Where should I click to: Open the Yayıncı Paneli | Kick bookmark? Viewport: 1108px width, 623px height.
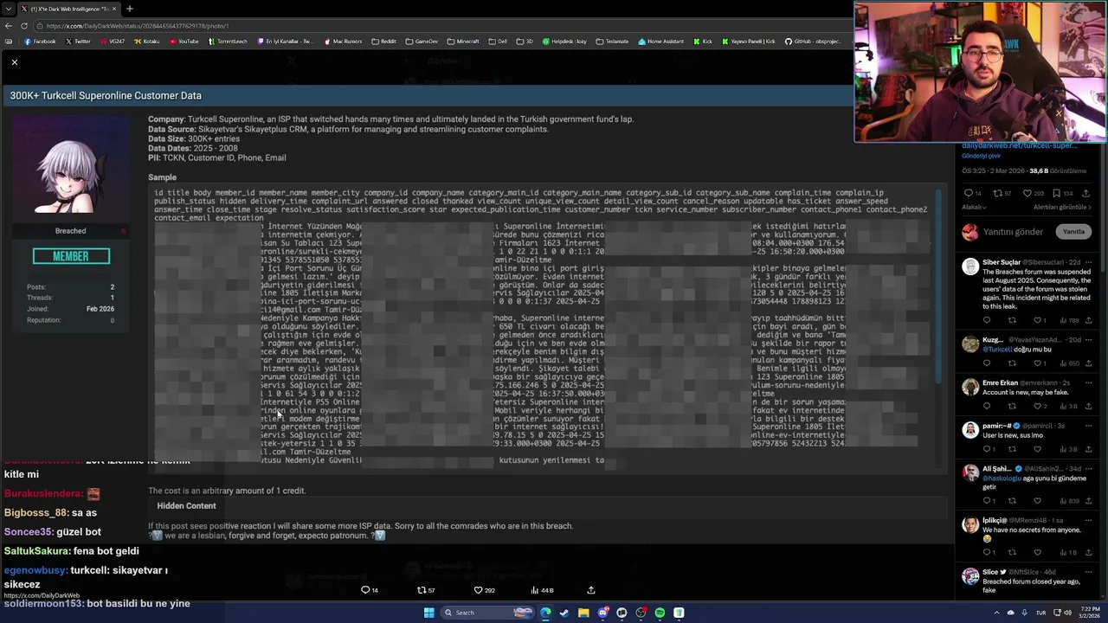(748, 42)
